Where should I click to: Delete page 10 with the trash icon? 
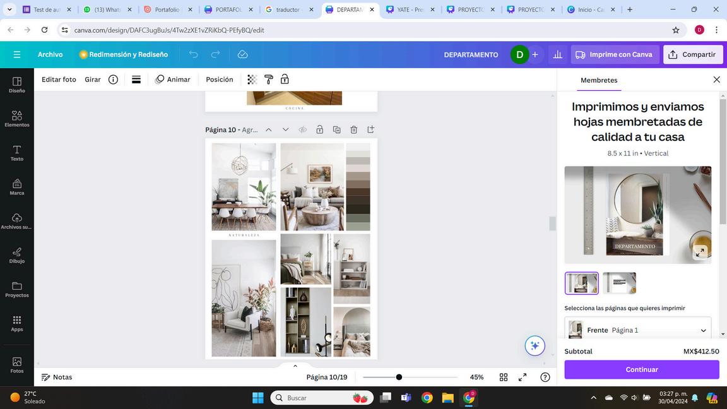point(354,130)
